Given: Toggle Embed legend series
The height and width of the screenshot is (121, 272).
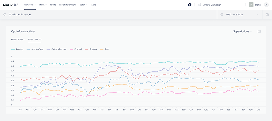Looking at the screenshot, I should point(76,50).
